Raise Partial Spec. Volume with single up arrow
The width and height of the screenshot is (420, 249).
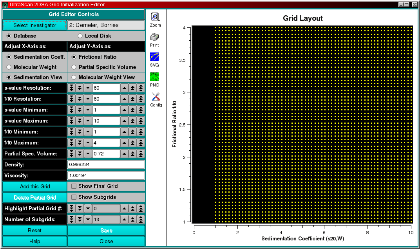[x=124, y=154]
